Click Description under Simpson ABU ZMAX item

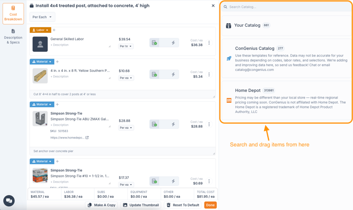pyautogui.click(x=60, y=125)
